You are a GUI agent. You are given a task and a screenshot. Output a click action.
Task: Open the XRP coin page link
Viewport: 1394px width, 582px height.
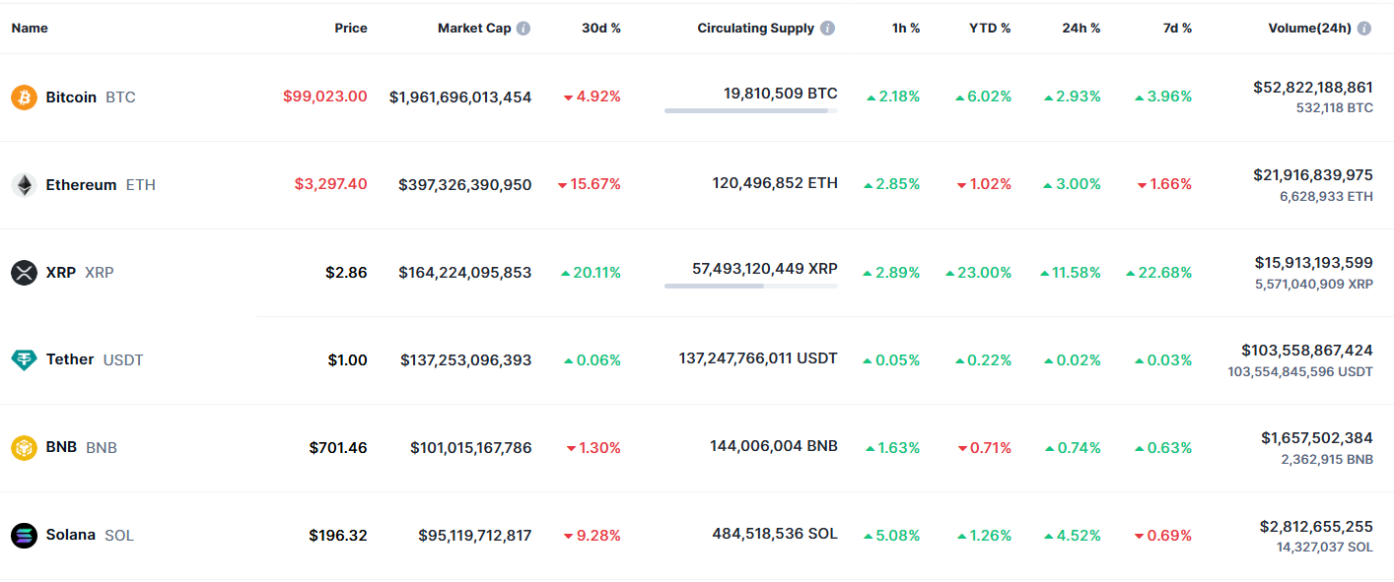tap(59, 273)
